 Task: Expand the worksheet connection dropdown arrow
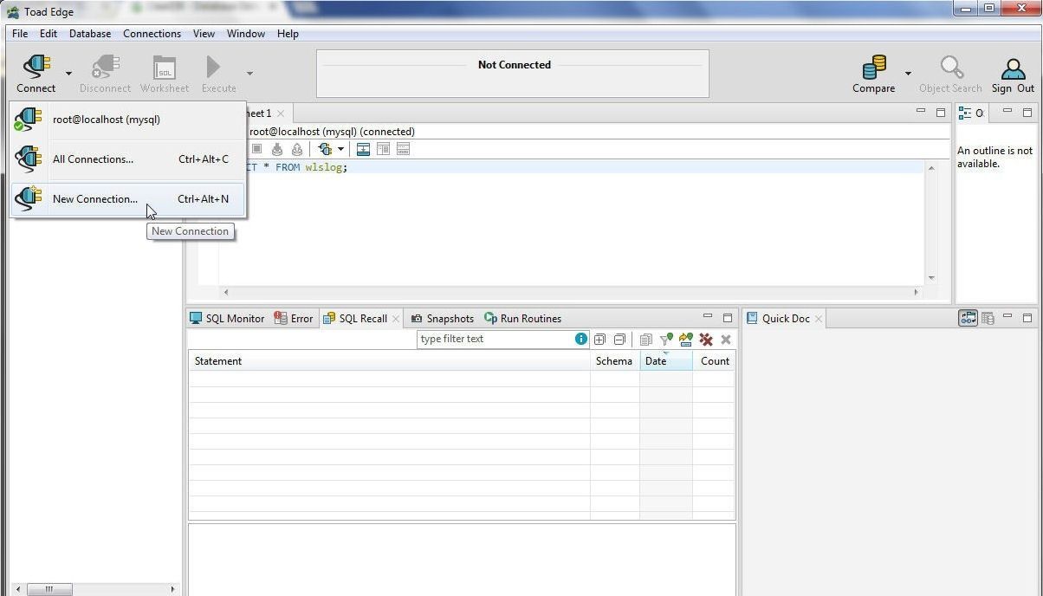[x=340, y=149]
